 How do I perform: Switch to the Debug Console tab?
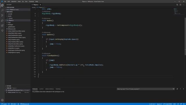(x=49, y=89)
